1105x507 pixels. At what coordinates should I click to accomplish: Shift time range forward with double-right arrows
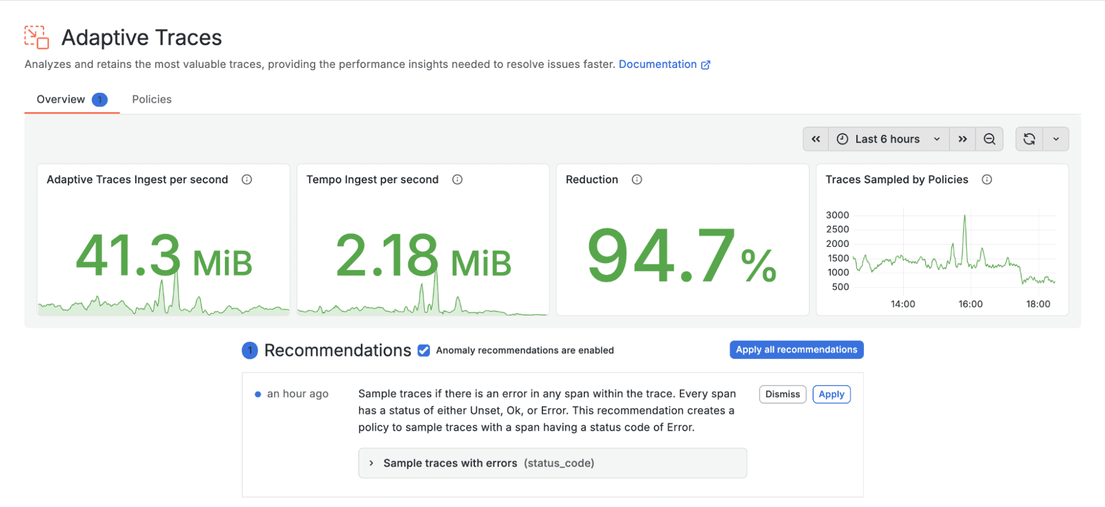coord(962,139)
